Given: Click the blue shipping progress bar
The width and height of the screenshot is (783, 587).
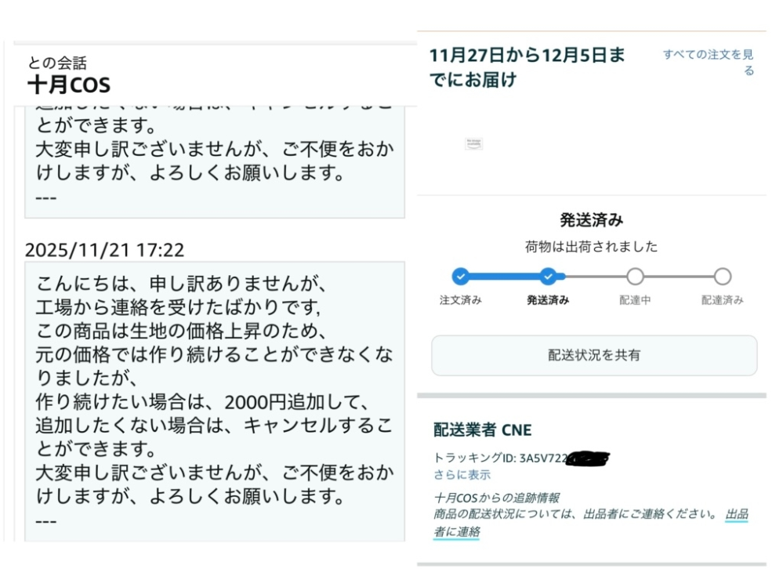Looking at the screenshot, I should tap(503, 276).
